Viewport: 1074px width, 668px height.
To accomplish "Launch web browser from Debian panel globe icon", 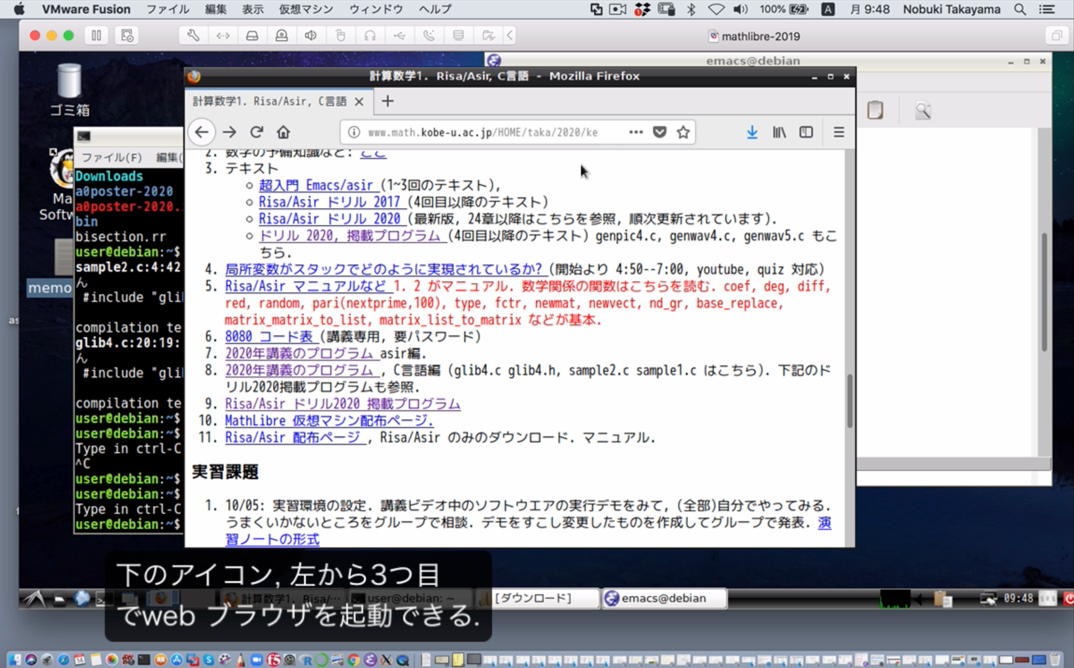I will tap(82, 598).
